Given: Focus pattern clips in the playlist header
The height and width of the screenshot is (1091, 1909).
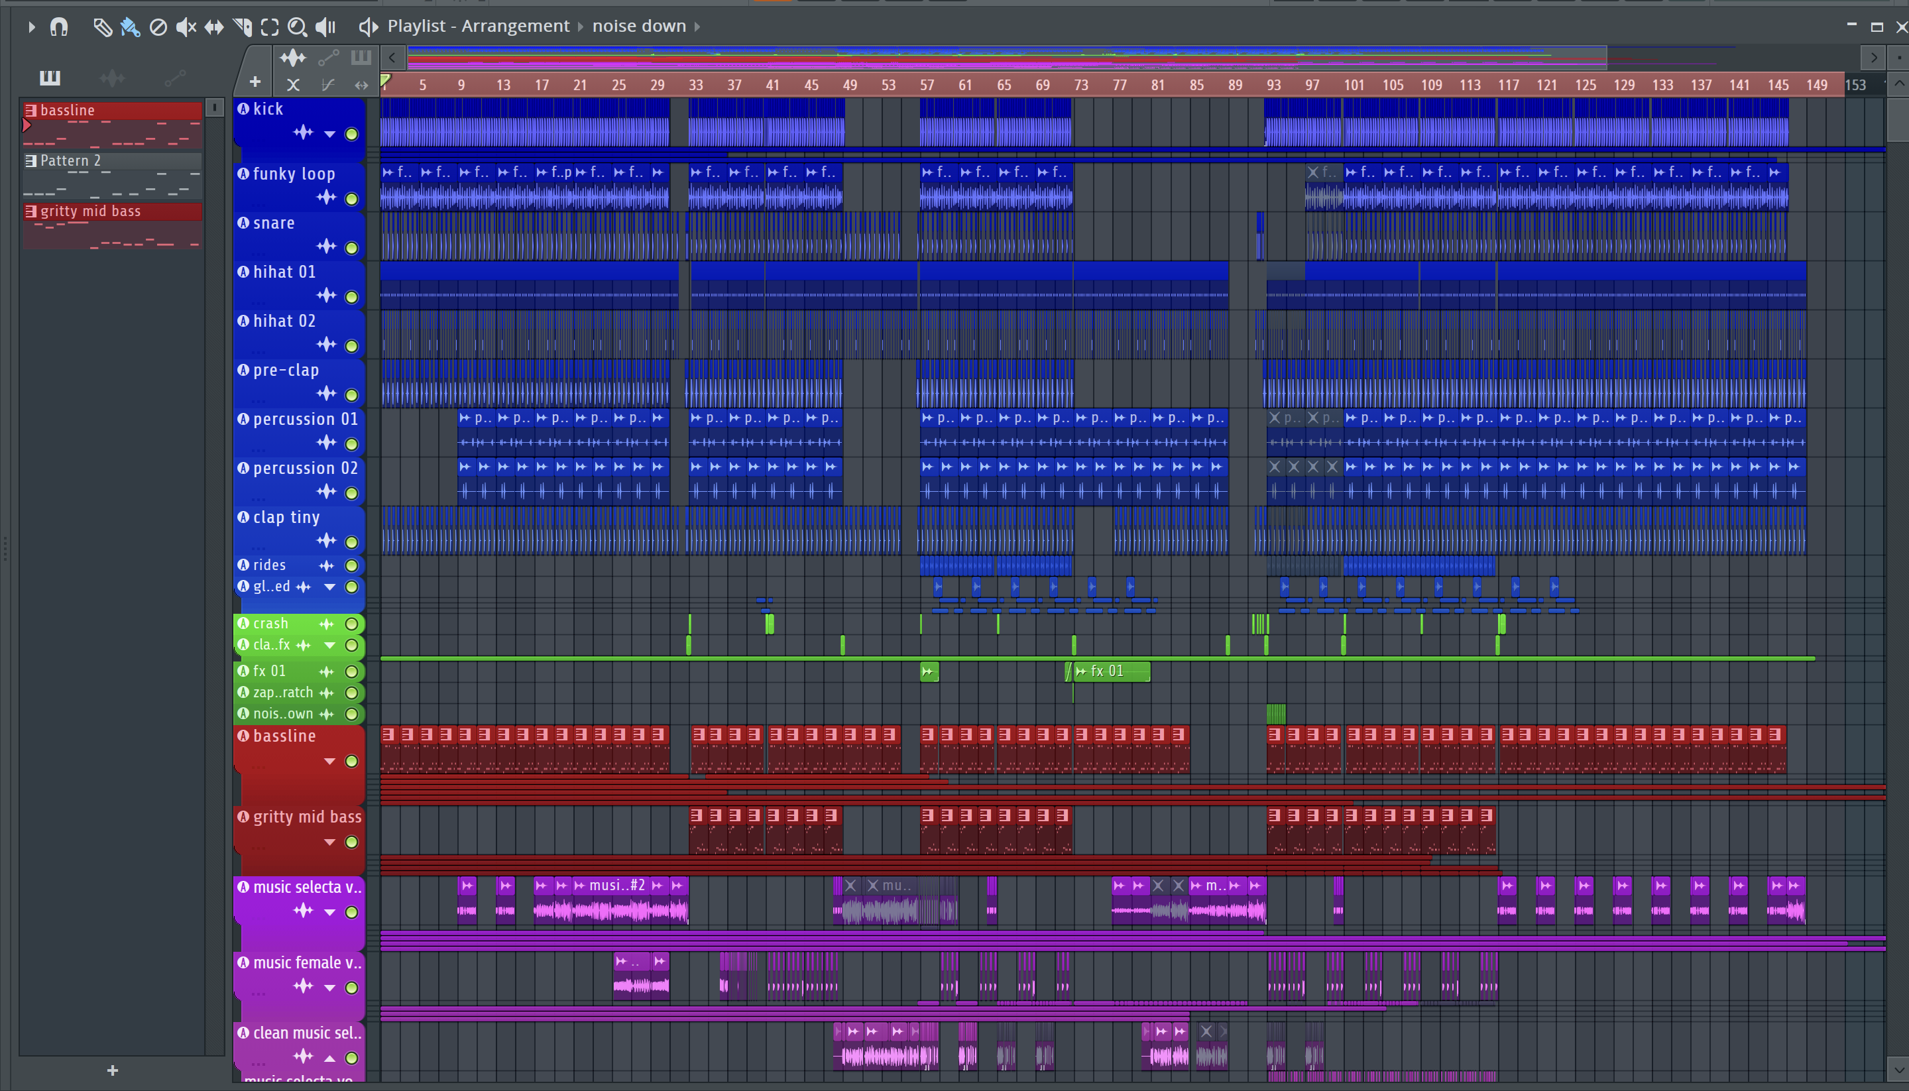Looking at the screenshot, I should [x=361, y=57].
